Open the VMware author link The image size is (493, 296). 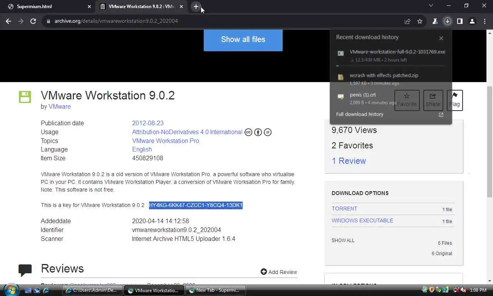pyautogui.click(x=60, y=107)
